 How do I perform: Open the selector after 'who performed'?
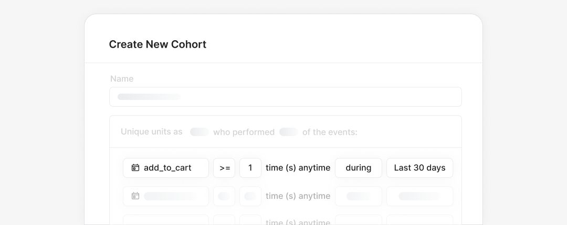click(x=289, y=132)
